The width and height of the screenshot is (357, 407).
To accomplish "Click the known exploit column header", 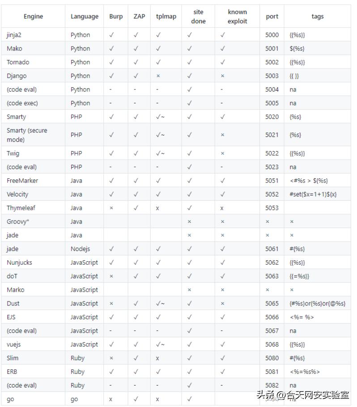I will coord(237,17).
